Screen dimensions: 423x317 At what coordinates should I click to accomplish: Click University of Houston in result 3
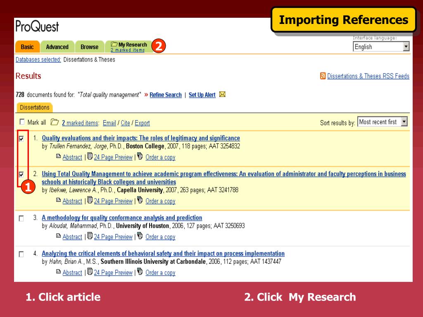pos(143,226)
